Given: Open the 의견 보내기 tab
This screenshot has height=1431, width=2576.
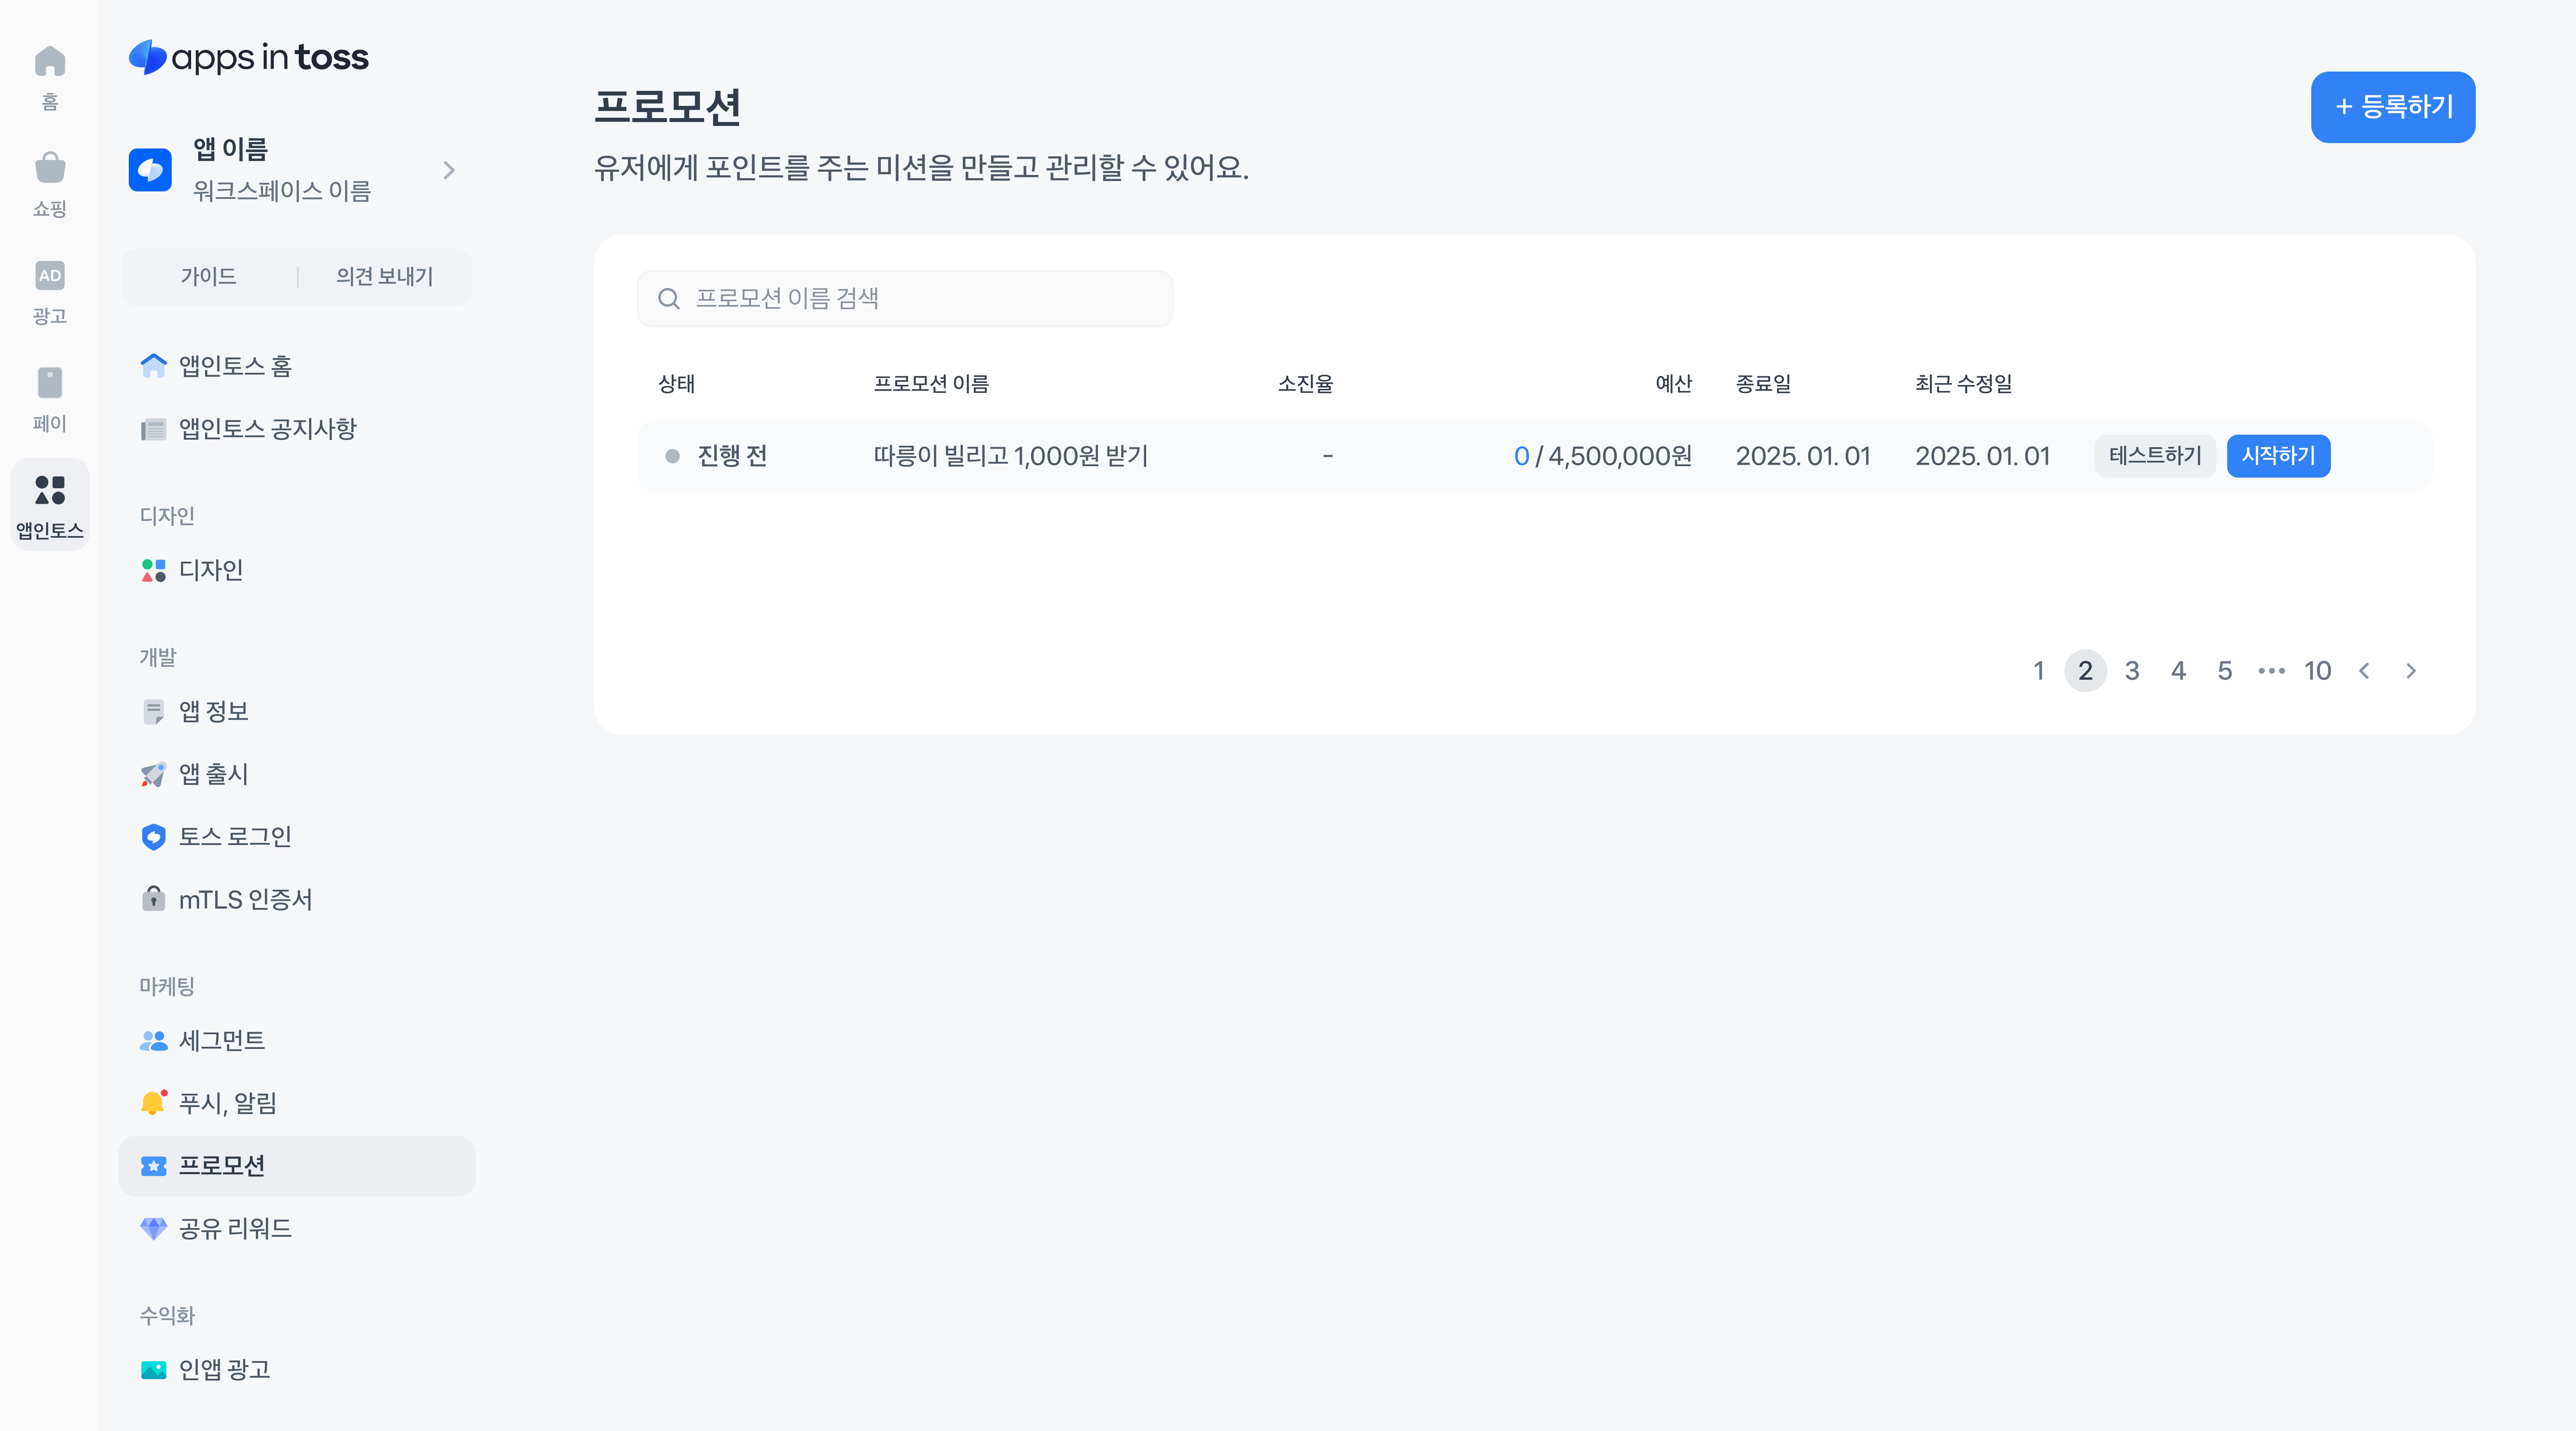Looking at the screenshot, I should tap(384, 277).
